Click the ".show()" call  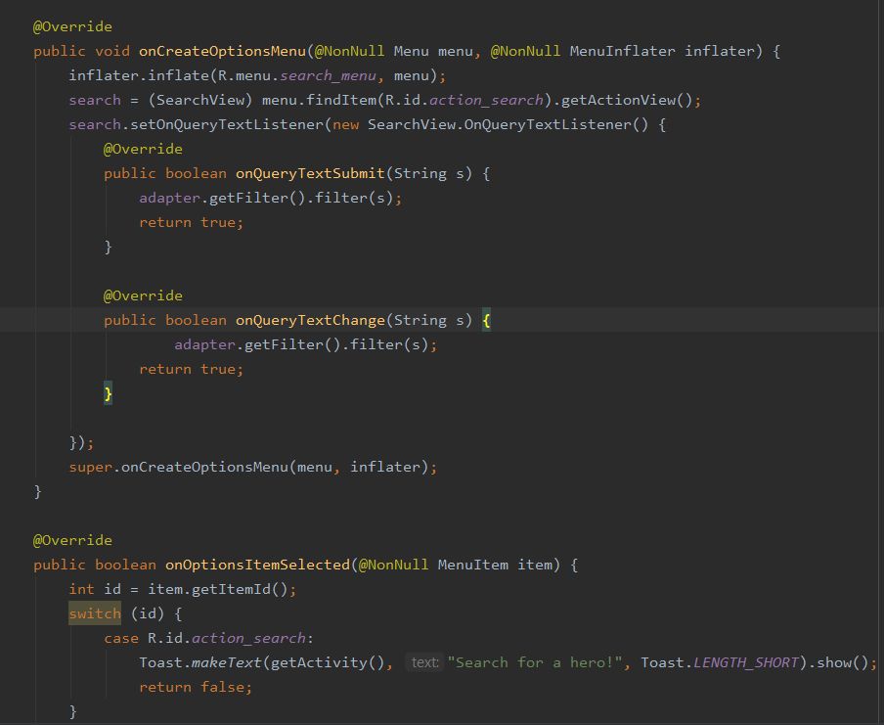pos(838,663)
